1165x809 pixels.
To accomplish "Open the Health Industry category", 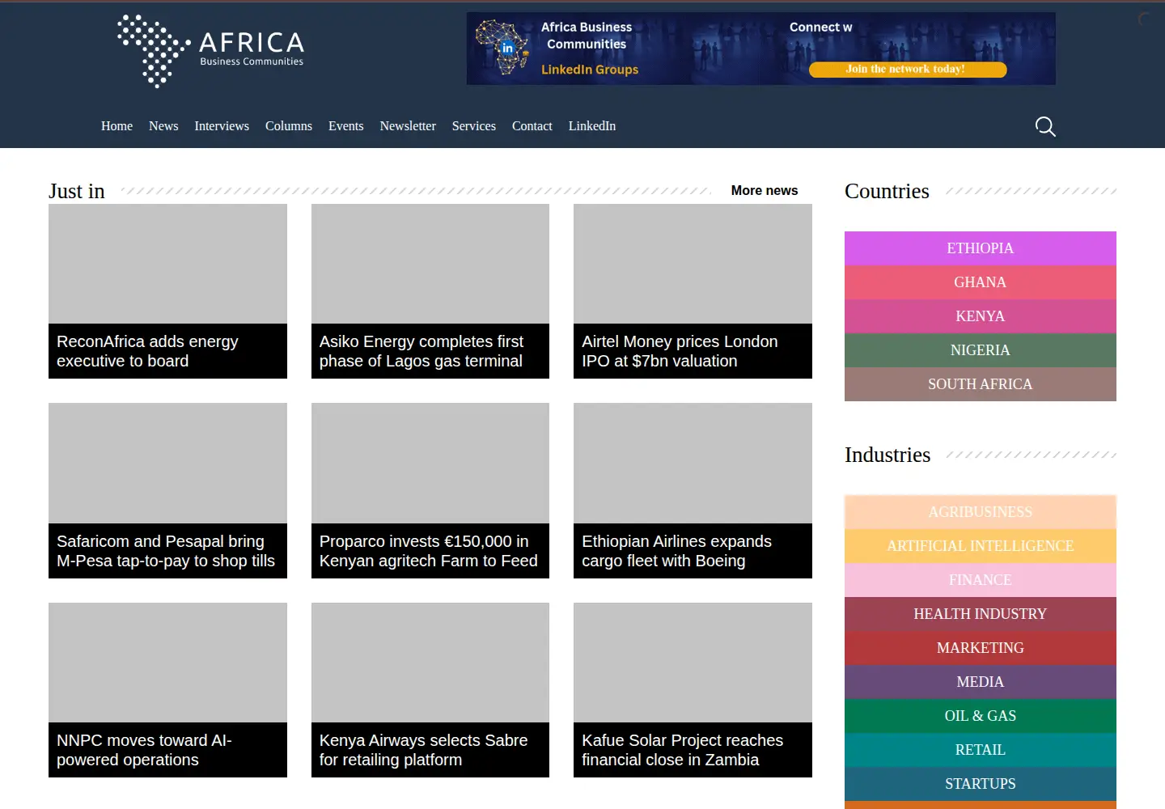I will [x=981, y=614].
